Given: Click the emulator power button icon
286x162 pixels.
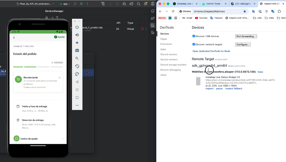Looking at the screenshot, I should (x=77, y=27).
